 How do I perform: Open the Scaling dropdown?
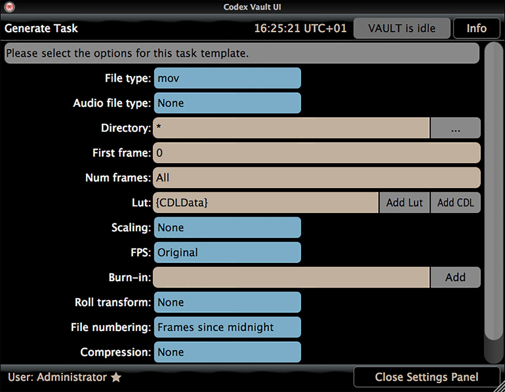pos(227,227)
